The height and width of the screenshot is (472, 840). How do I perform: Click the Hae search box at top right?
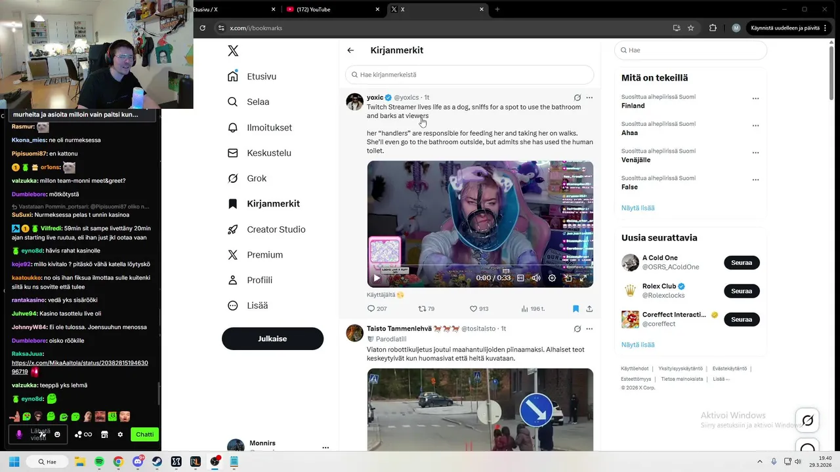690,50
